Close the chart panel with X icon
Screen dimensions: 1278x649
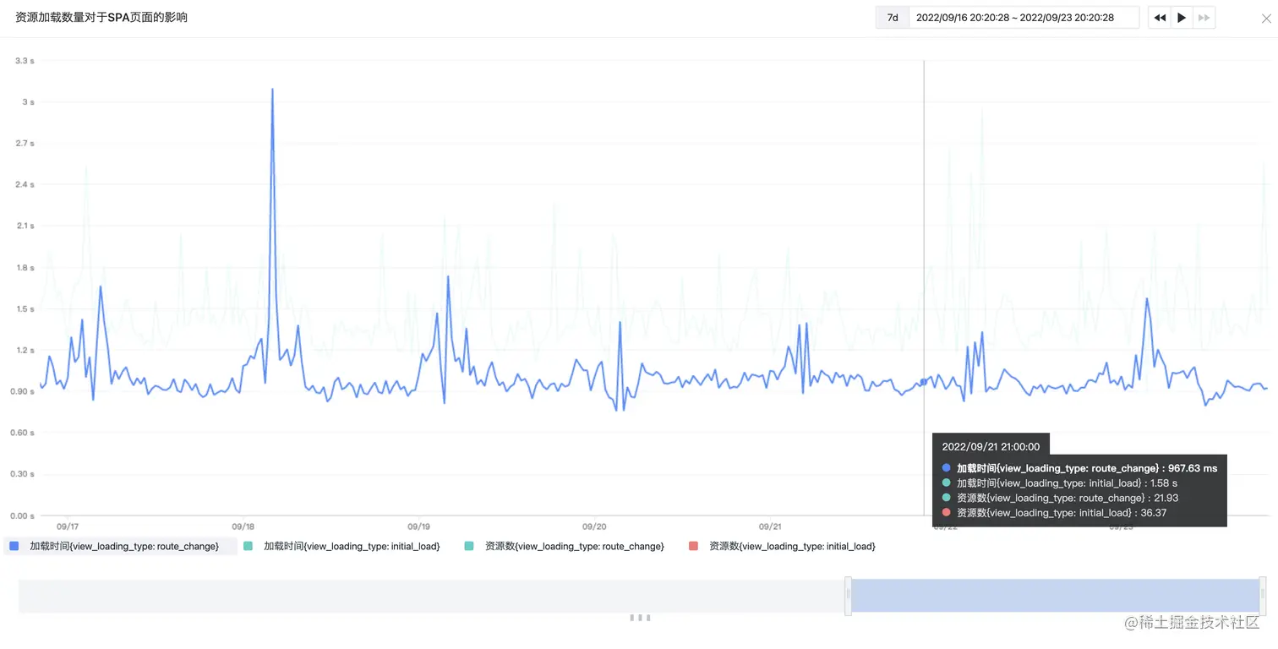click(x=1265, y=19)
